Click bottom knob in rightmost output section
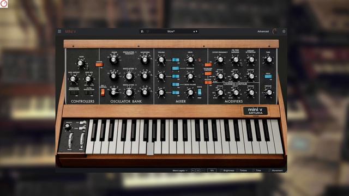 269,92
